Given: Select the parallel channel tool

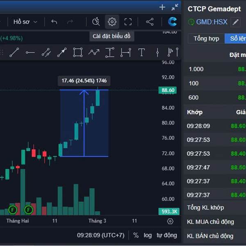Looking at the screenshot, I should pyautogui.click(x=46, y=52).
